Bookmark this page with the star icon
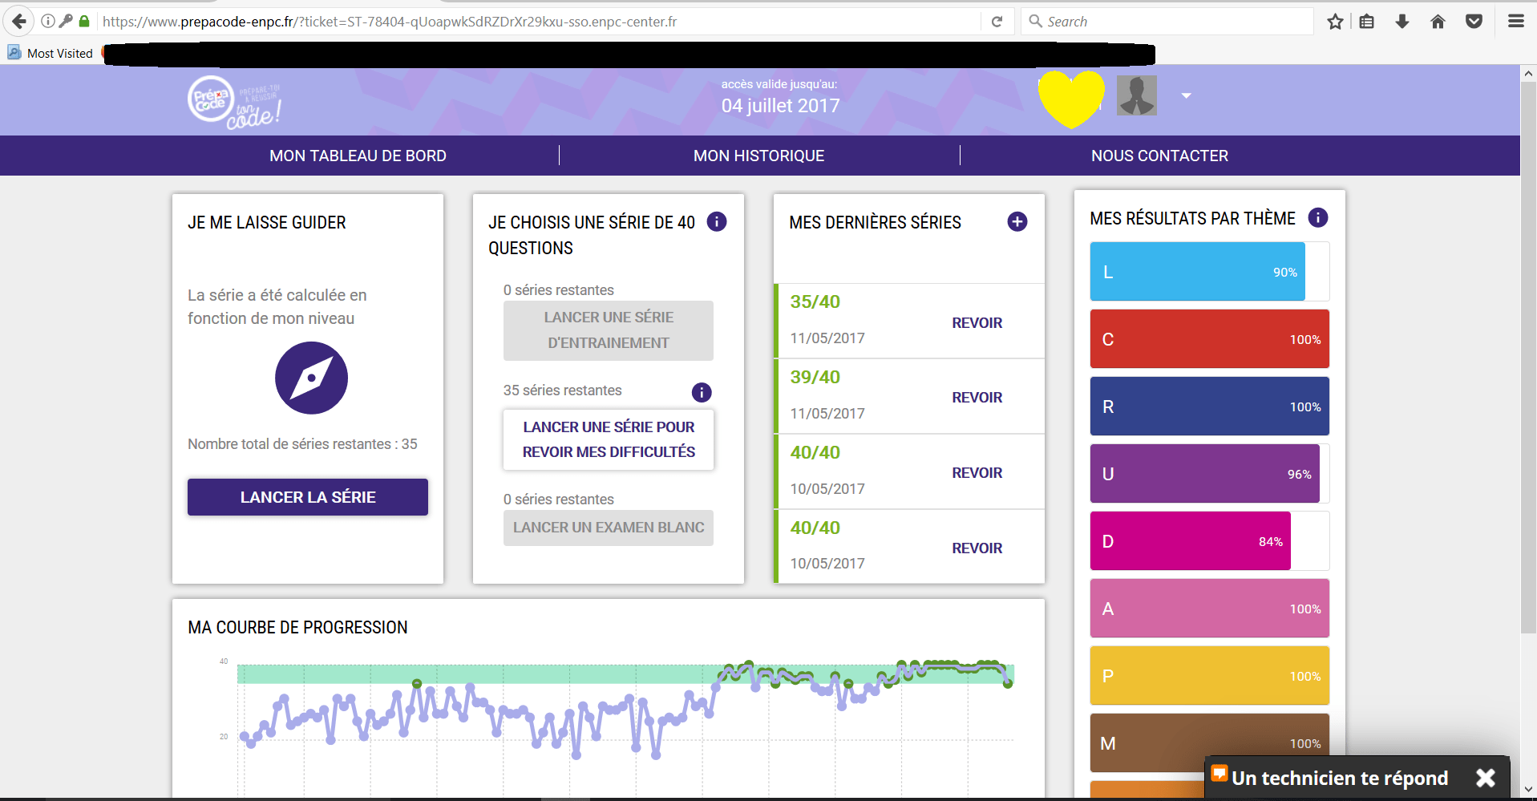 click(1335, 22)
